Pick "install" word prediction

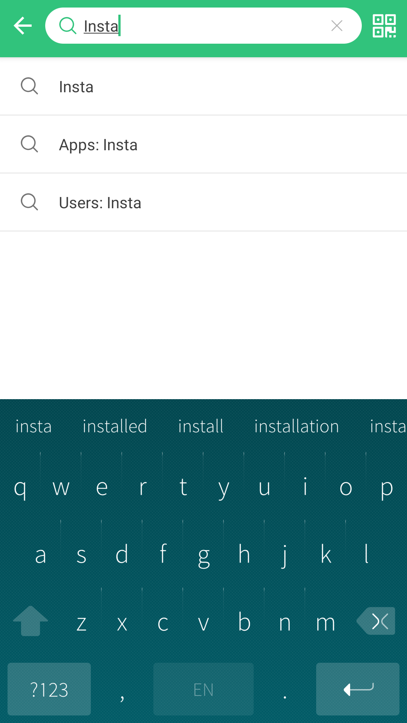point(200,427)
